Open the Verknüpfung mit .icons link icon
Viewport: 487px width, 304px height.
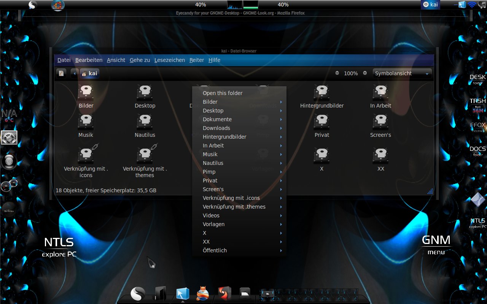pos(88,154)
